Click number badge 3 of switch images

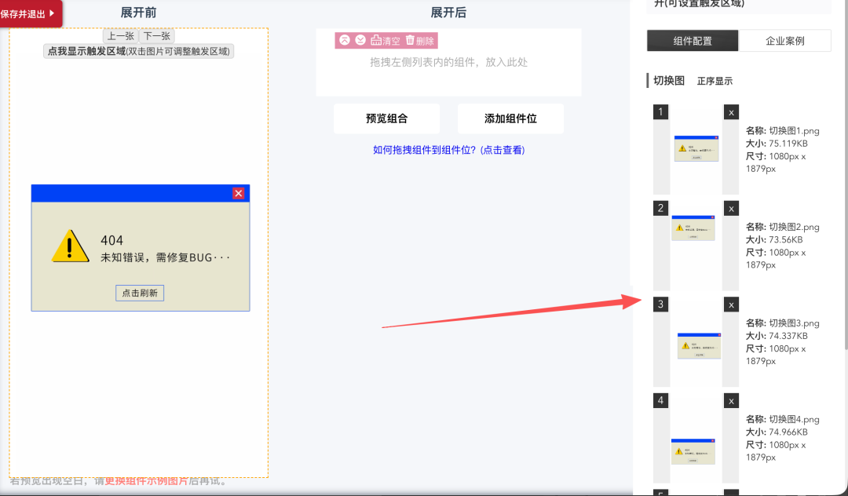(660, 305)
